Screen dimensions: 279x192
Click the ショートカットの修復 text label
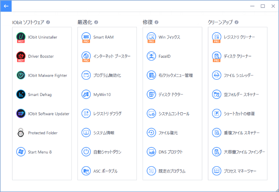(x=239, y=114)
